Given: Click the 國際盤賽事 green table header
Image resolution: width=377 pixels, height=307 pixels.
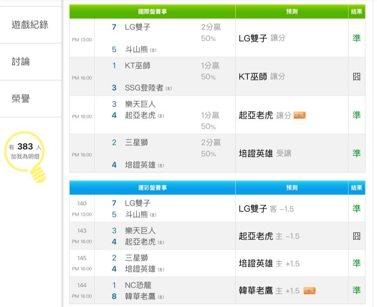Looking at the screenshot, I should click(x=152, y=12).
